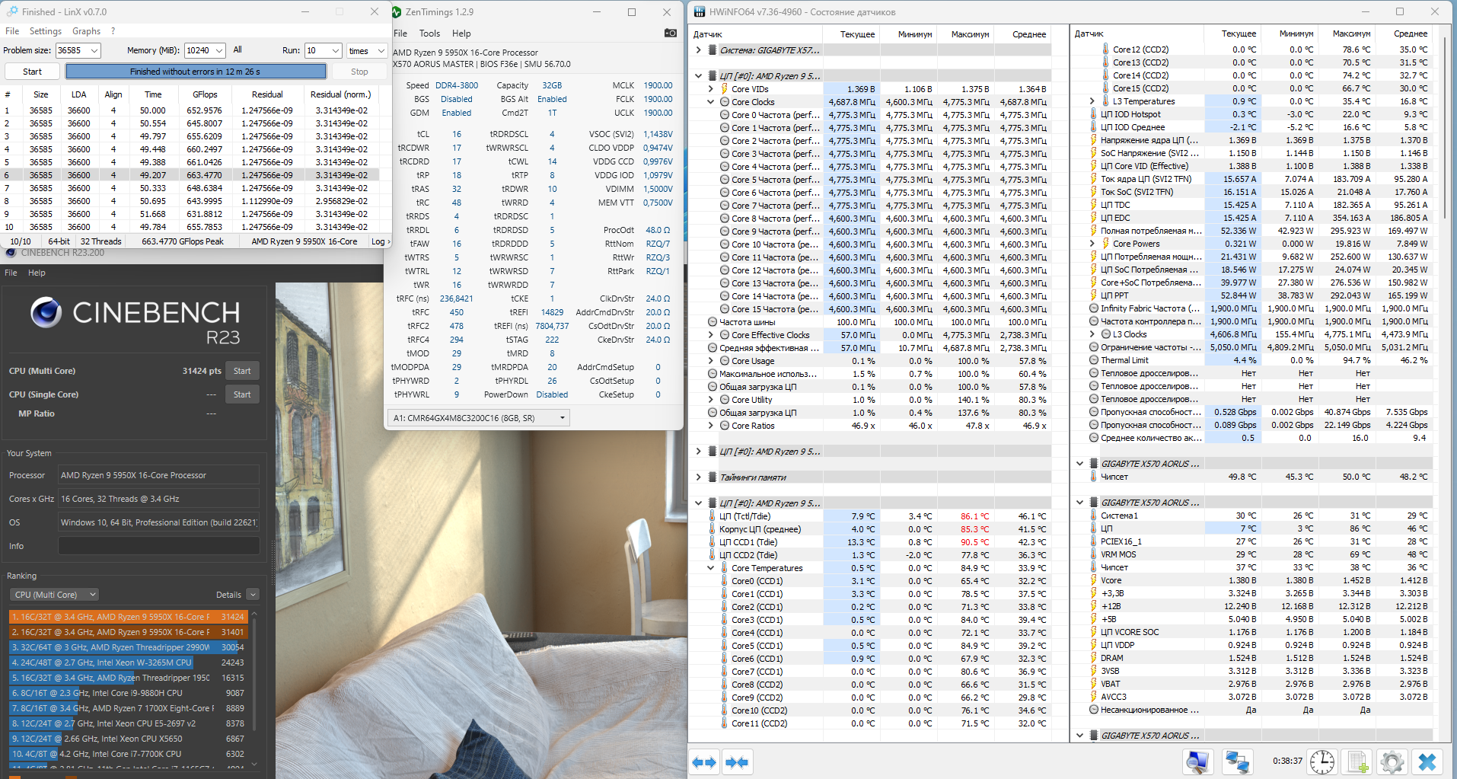Take ZenTimings screenshot with camera icon

tap(670, 33)
